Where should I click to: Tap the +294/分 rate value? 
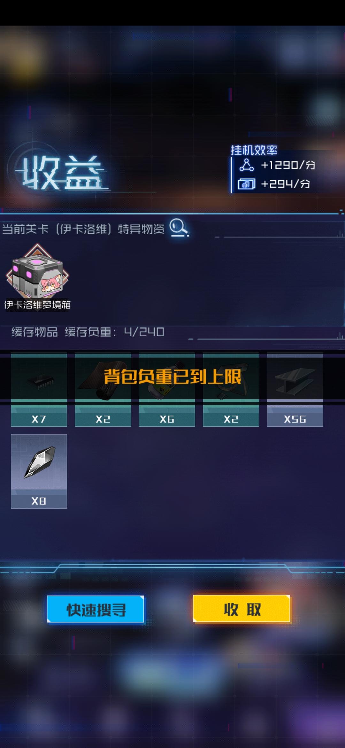[285, 184]
